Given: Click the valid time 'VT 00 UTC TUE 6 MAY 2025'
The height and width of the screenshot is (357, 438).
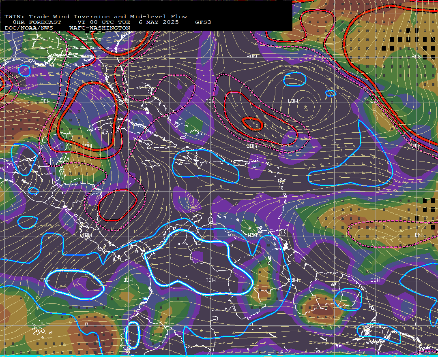Looking at the screenshot, I should click(128, 22).
